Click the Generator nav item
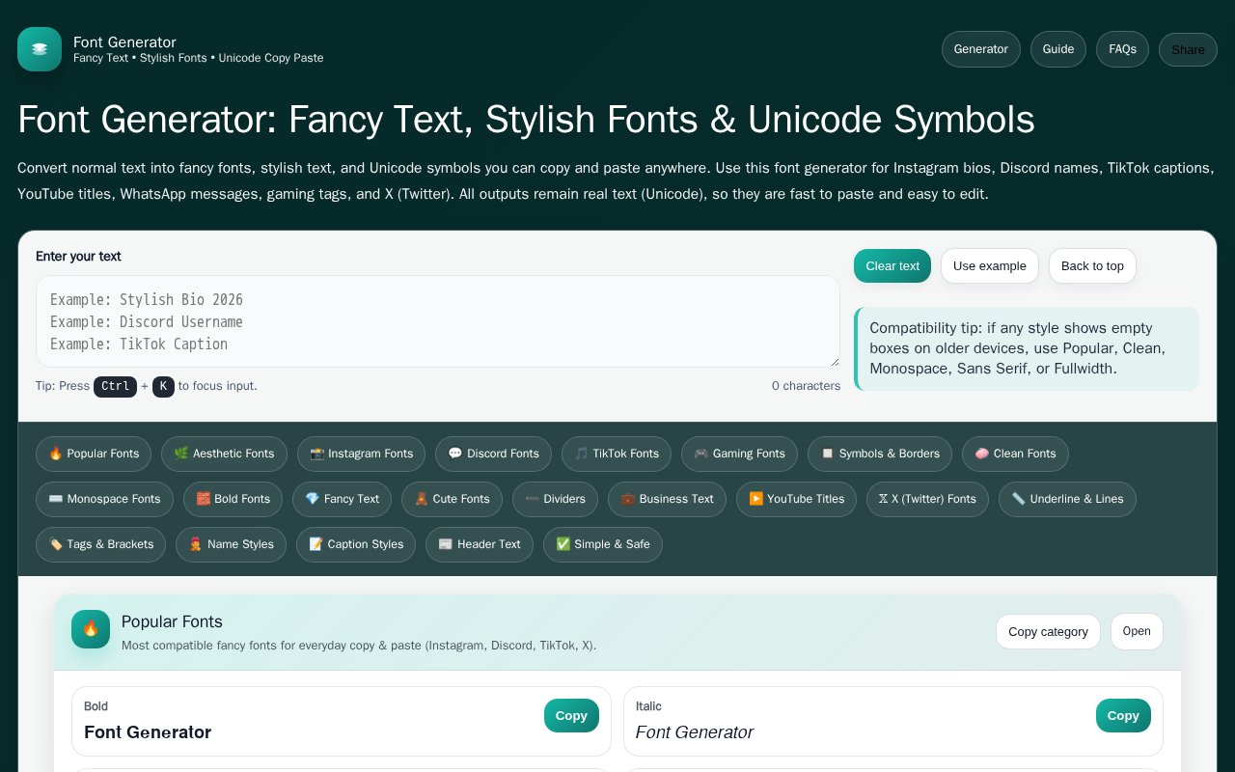Viewport: 1235px width, 772px height. [x=980, y=49]
